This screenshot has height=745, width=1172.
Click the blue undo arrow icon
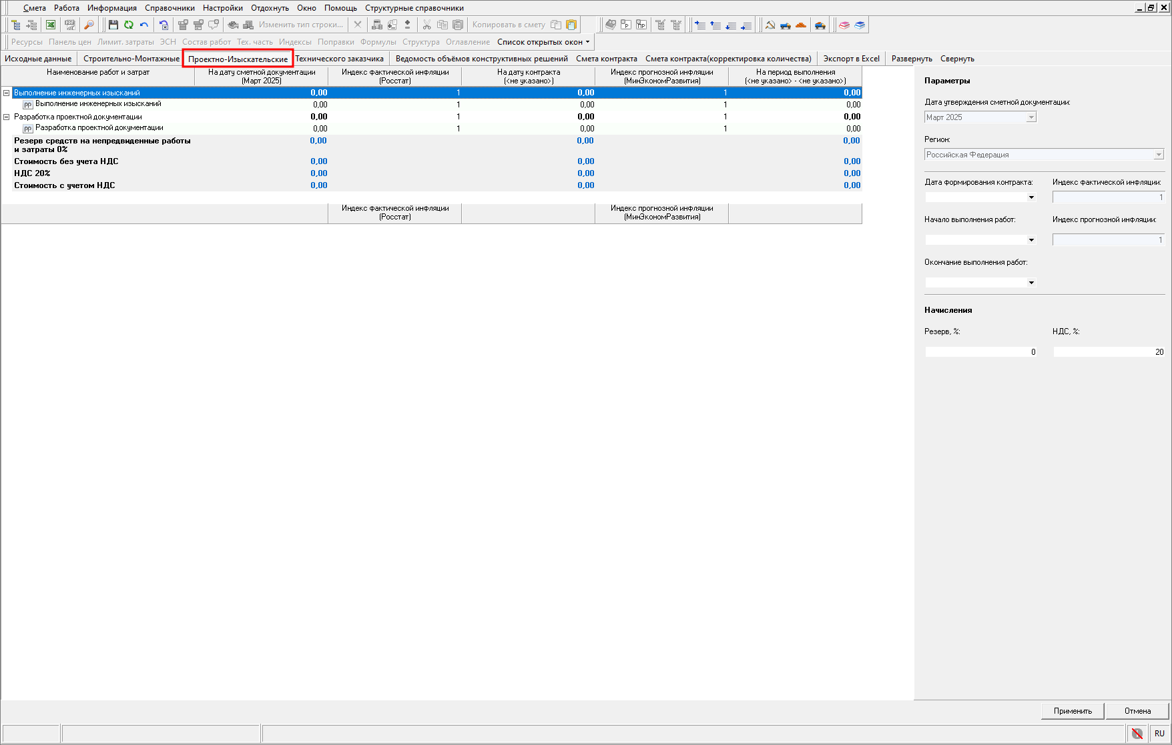[x=144, y=25]
